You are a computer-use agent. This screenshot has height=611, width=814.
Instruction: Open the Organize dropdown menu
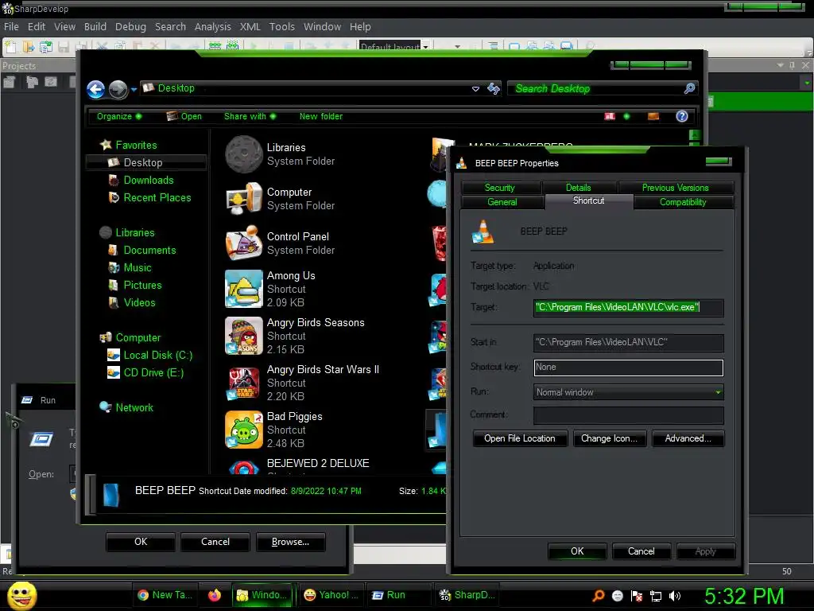tap(119, 116)
